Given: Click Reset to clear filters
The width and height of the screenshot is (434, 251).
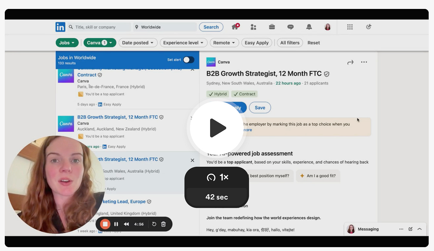Looking at the screenshot, I should point(314,43).
